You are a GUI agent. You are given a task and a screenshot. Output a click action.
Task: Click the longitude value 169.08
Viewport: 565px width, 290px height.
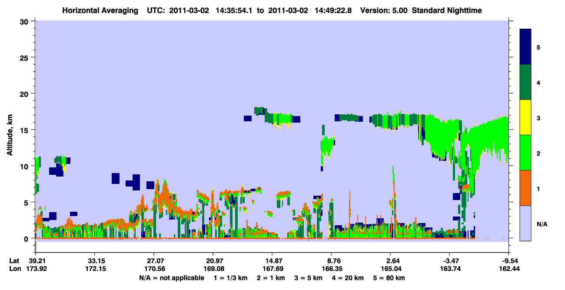[x=213, y=269]
